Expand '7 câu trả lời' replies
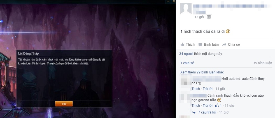This screenshot has height=118, width=275. pyautogui.click(x=208, y=112)
